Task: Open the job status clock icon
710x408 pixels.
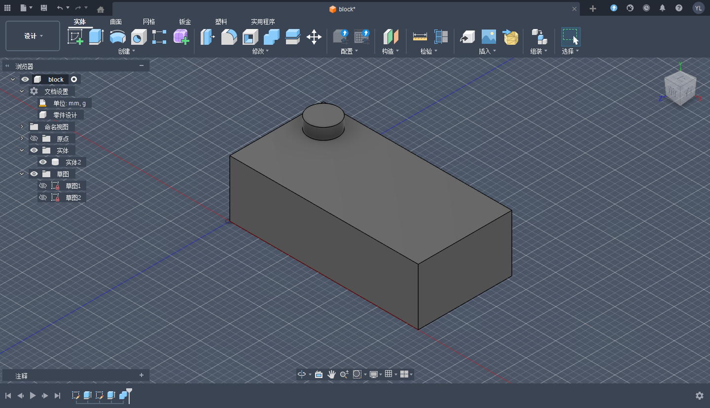Action: tap(646, 8)
